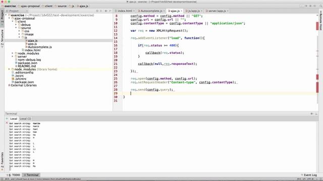
Task: Click the tool windows icon in status bar corner
Action: point(2,179)
